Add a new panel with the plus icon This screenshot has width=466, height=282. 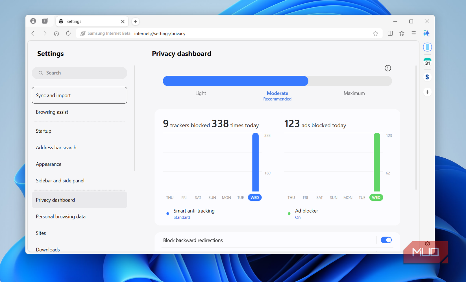[427, 92]
